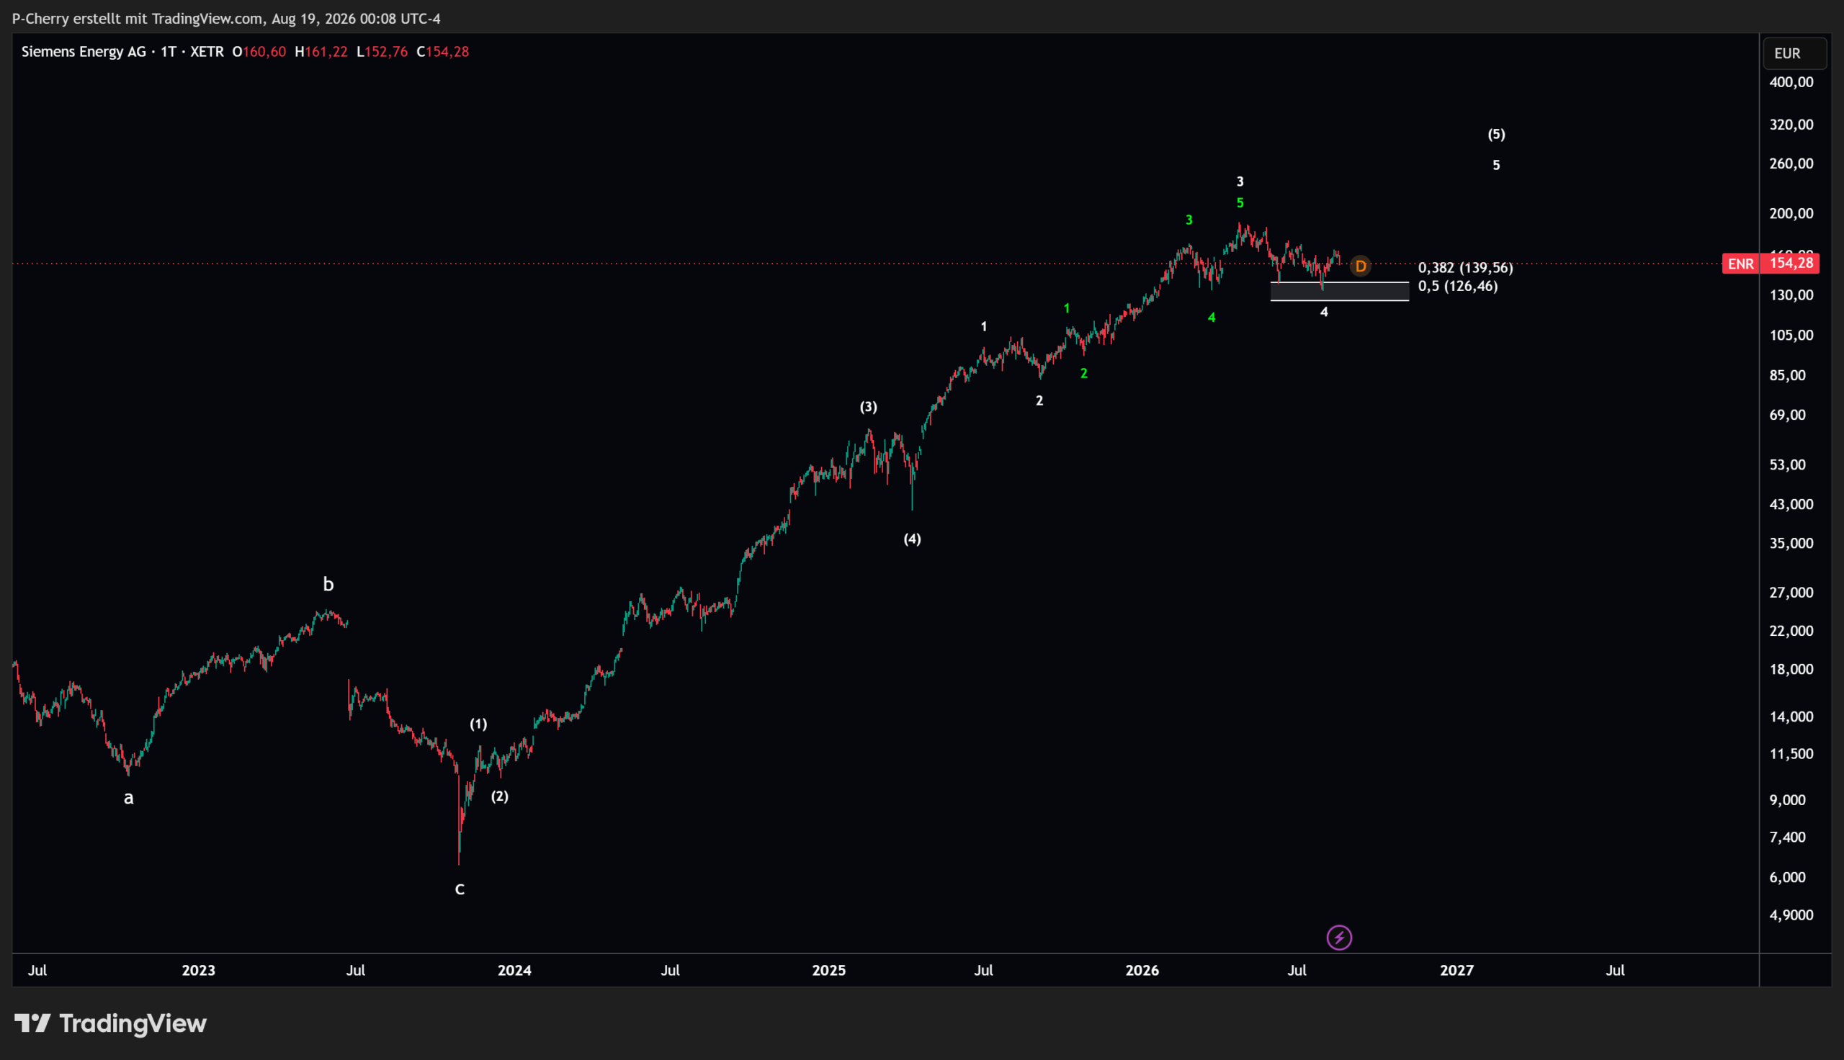Click the purple lightning bolt event icon
The height and width of the screenshot is (1060, 1844).
coord(1340,938)
